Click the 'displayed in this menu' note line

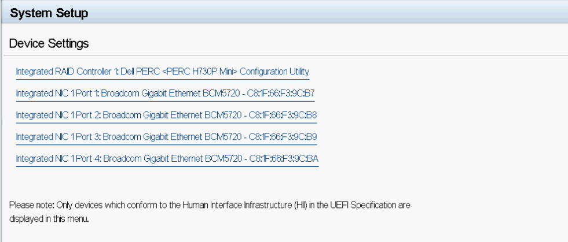[49, 218]
